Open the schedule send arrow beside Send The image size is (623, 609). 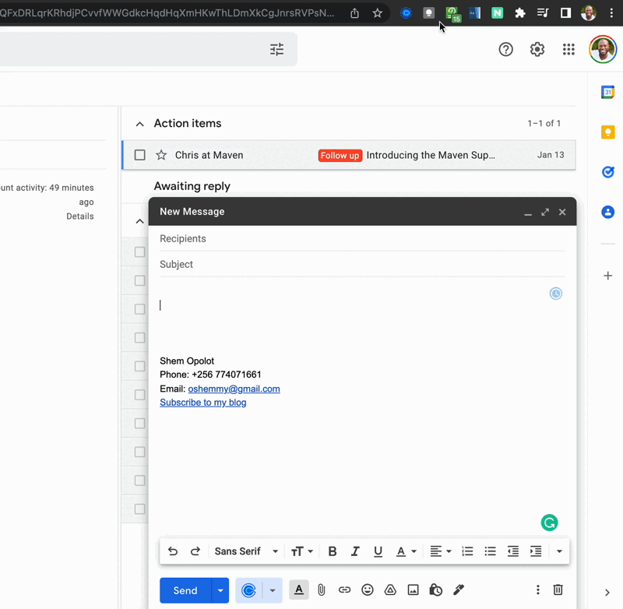click(x=221, y=590)
